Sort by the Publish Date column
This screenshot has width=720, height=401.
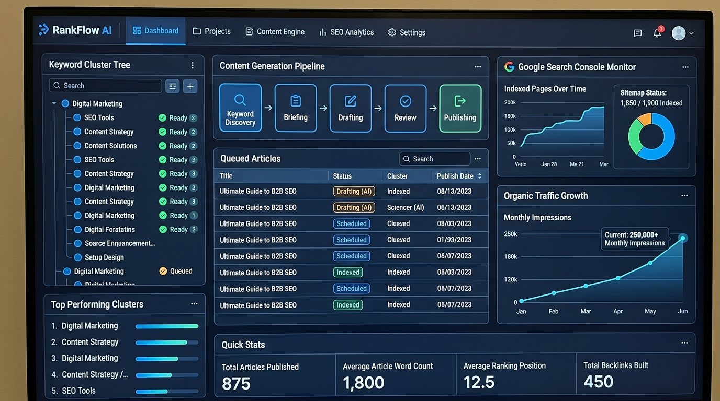pos(459,176)
